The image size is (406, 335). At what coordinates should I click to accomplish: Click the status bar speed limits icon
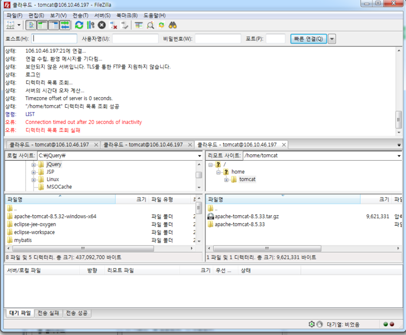[x=320, y=324]
